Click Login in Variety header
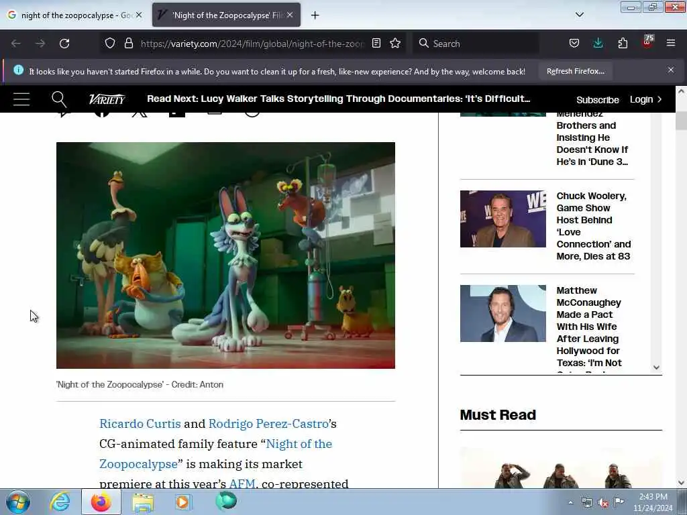The image size is (687, 515). pos(646,100)
